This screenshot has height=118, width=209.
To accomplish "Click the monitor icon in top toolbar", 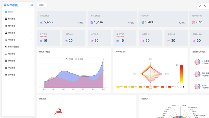I will [x=200, y=6].
